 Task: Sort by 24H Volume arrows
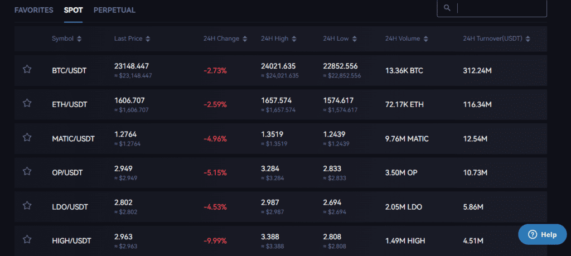(425, 38)
